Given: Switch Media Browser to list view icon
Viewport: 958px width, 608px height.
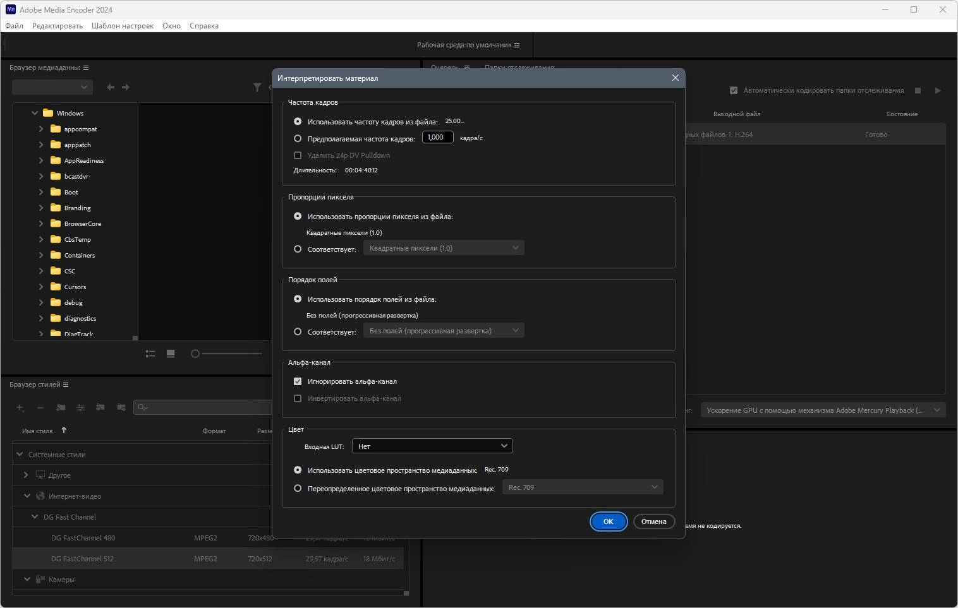Looking at the screenshot, I should pos(150,354).
